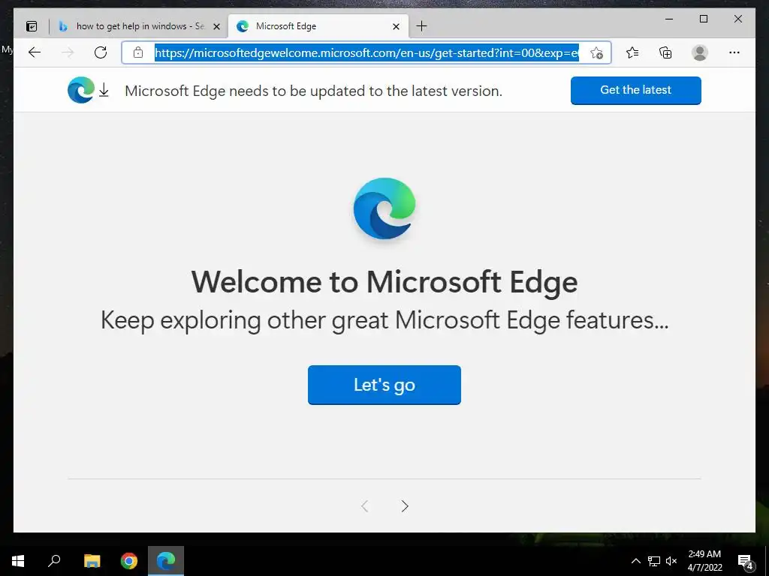Screen dimensions: 769x576
Task: Maximize the Edge window
Action: pyautogui.click(x=703, y=19)
